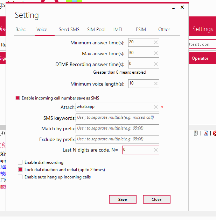The image size is (216, 220).
Task: Open the Baisc tab
Action: pyautogui.click(x=21, y=29)
